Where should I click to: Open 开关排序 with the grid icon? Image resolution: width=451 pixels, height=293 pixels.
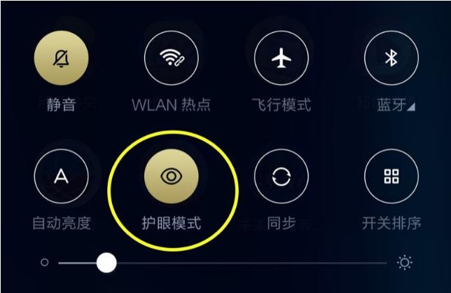pos(391,176)
